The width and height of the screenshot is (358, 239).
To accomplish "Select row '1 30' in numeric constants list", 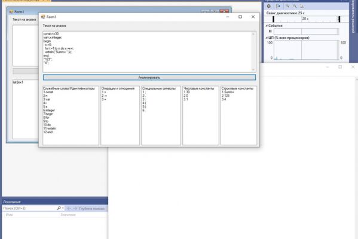I will pos(201,92).
